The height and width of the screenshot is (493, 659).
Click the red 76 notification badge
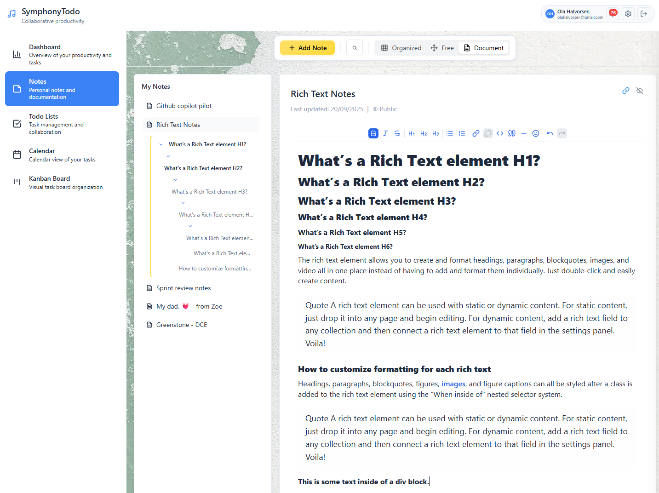point(613,13)
